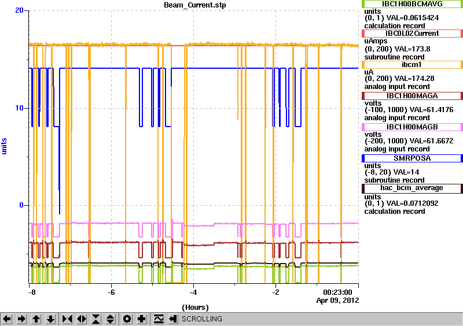Click the (Hours) axis label
This screenshot has height=326, width=463.
(195, 308)
